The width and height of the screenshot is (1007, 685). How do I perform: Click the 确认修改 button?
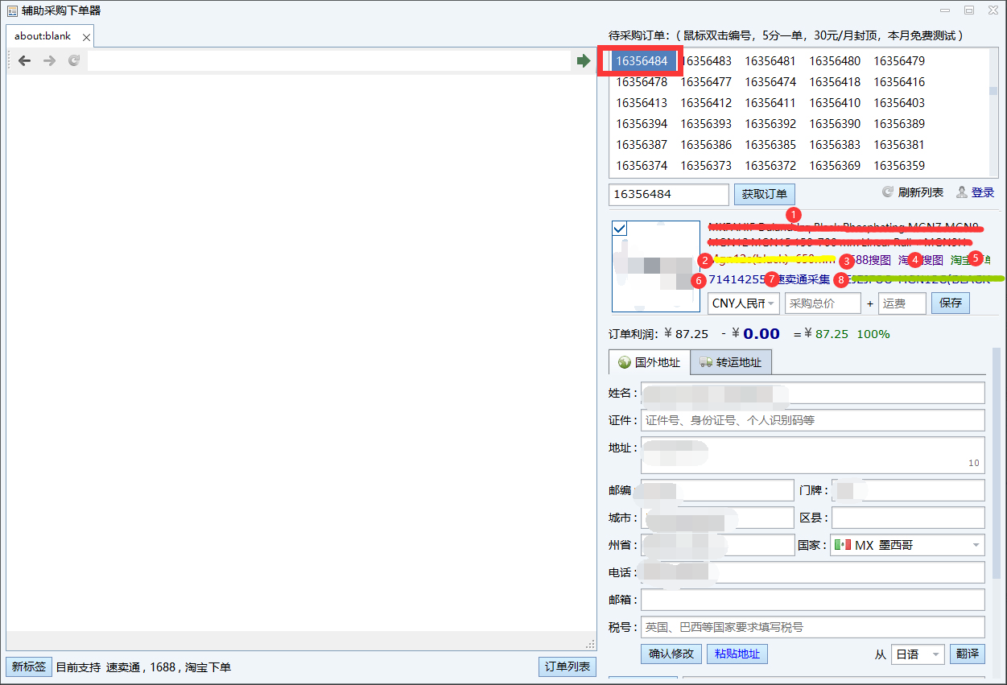pyautogui.click(x=671, y=654)
